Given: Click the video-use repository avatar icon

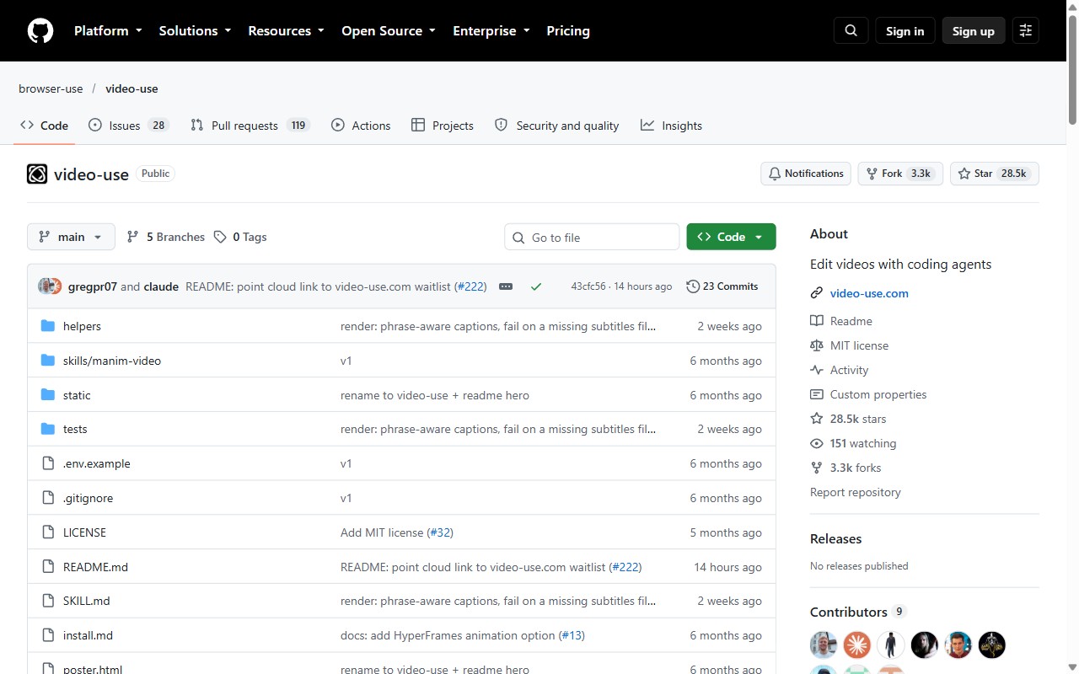Looking at the screenshot, I should pos(37,174).
